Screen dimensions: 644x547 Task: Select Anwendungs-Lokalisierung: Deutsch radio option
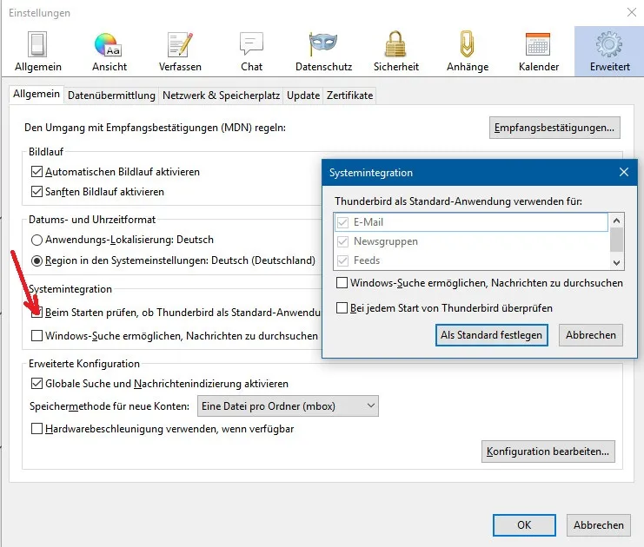tap(37, 240)
